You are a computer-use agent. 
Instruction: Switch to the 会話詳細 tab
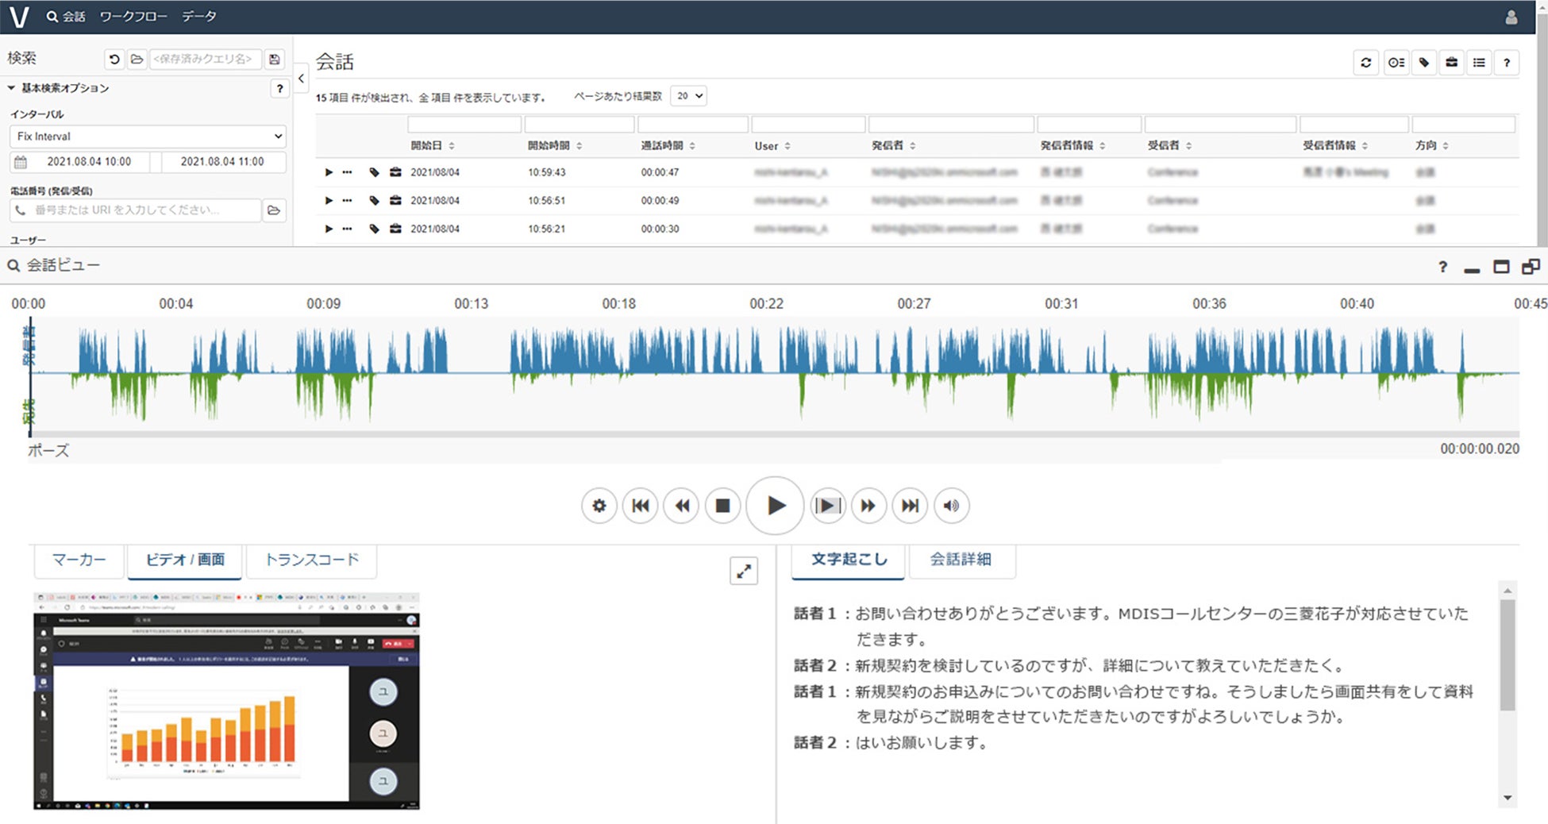coord(960,560)
